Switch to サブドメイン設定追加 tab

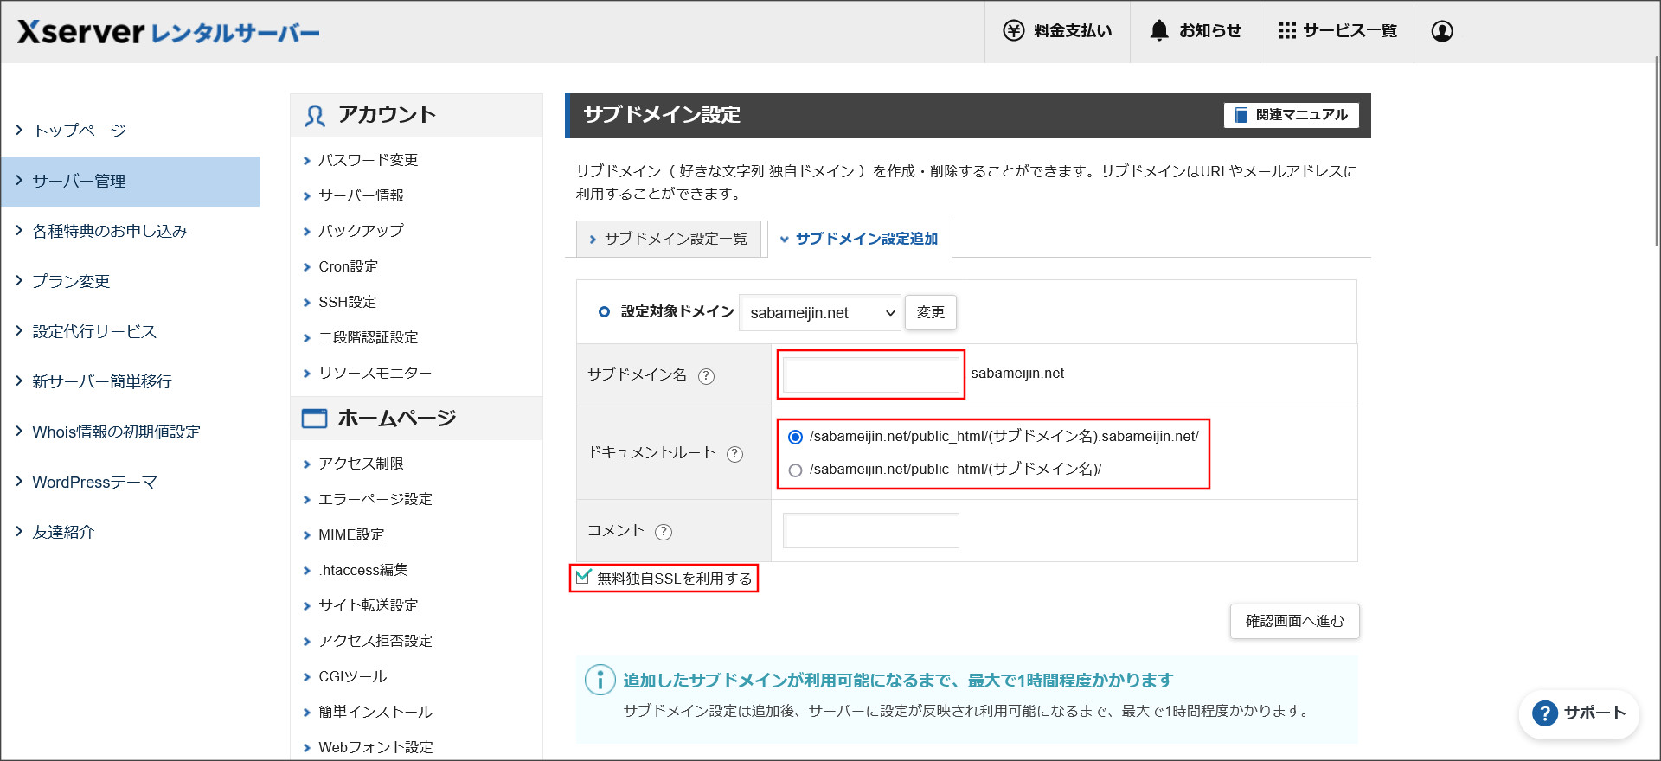click(859, 239)
